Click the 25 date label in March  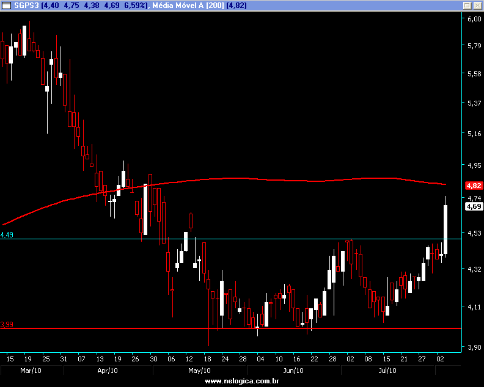pyautogui.click(x=46, y=359)
